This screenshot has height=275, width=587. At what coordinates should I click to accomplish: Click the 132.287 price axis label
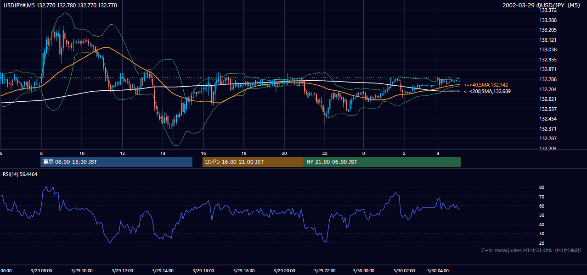click(548, 138)
